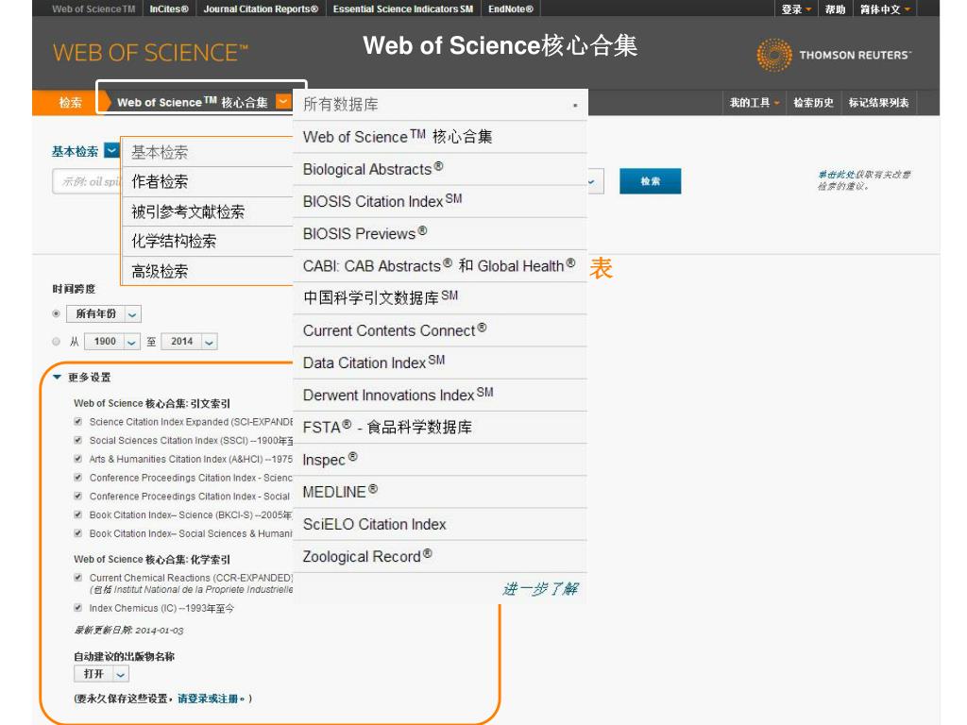Image resolution: width=967 pixels, height=725 pixels.
Task: Select Current Contents Connect database
Action: click(x=440, y=330)
